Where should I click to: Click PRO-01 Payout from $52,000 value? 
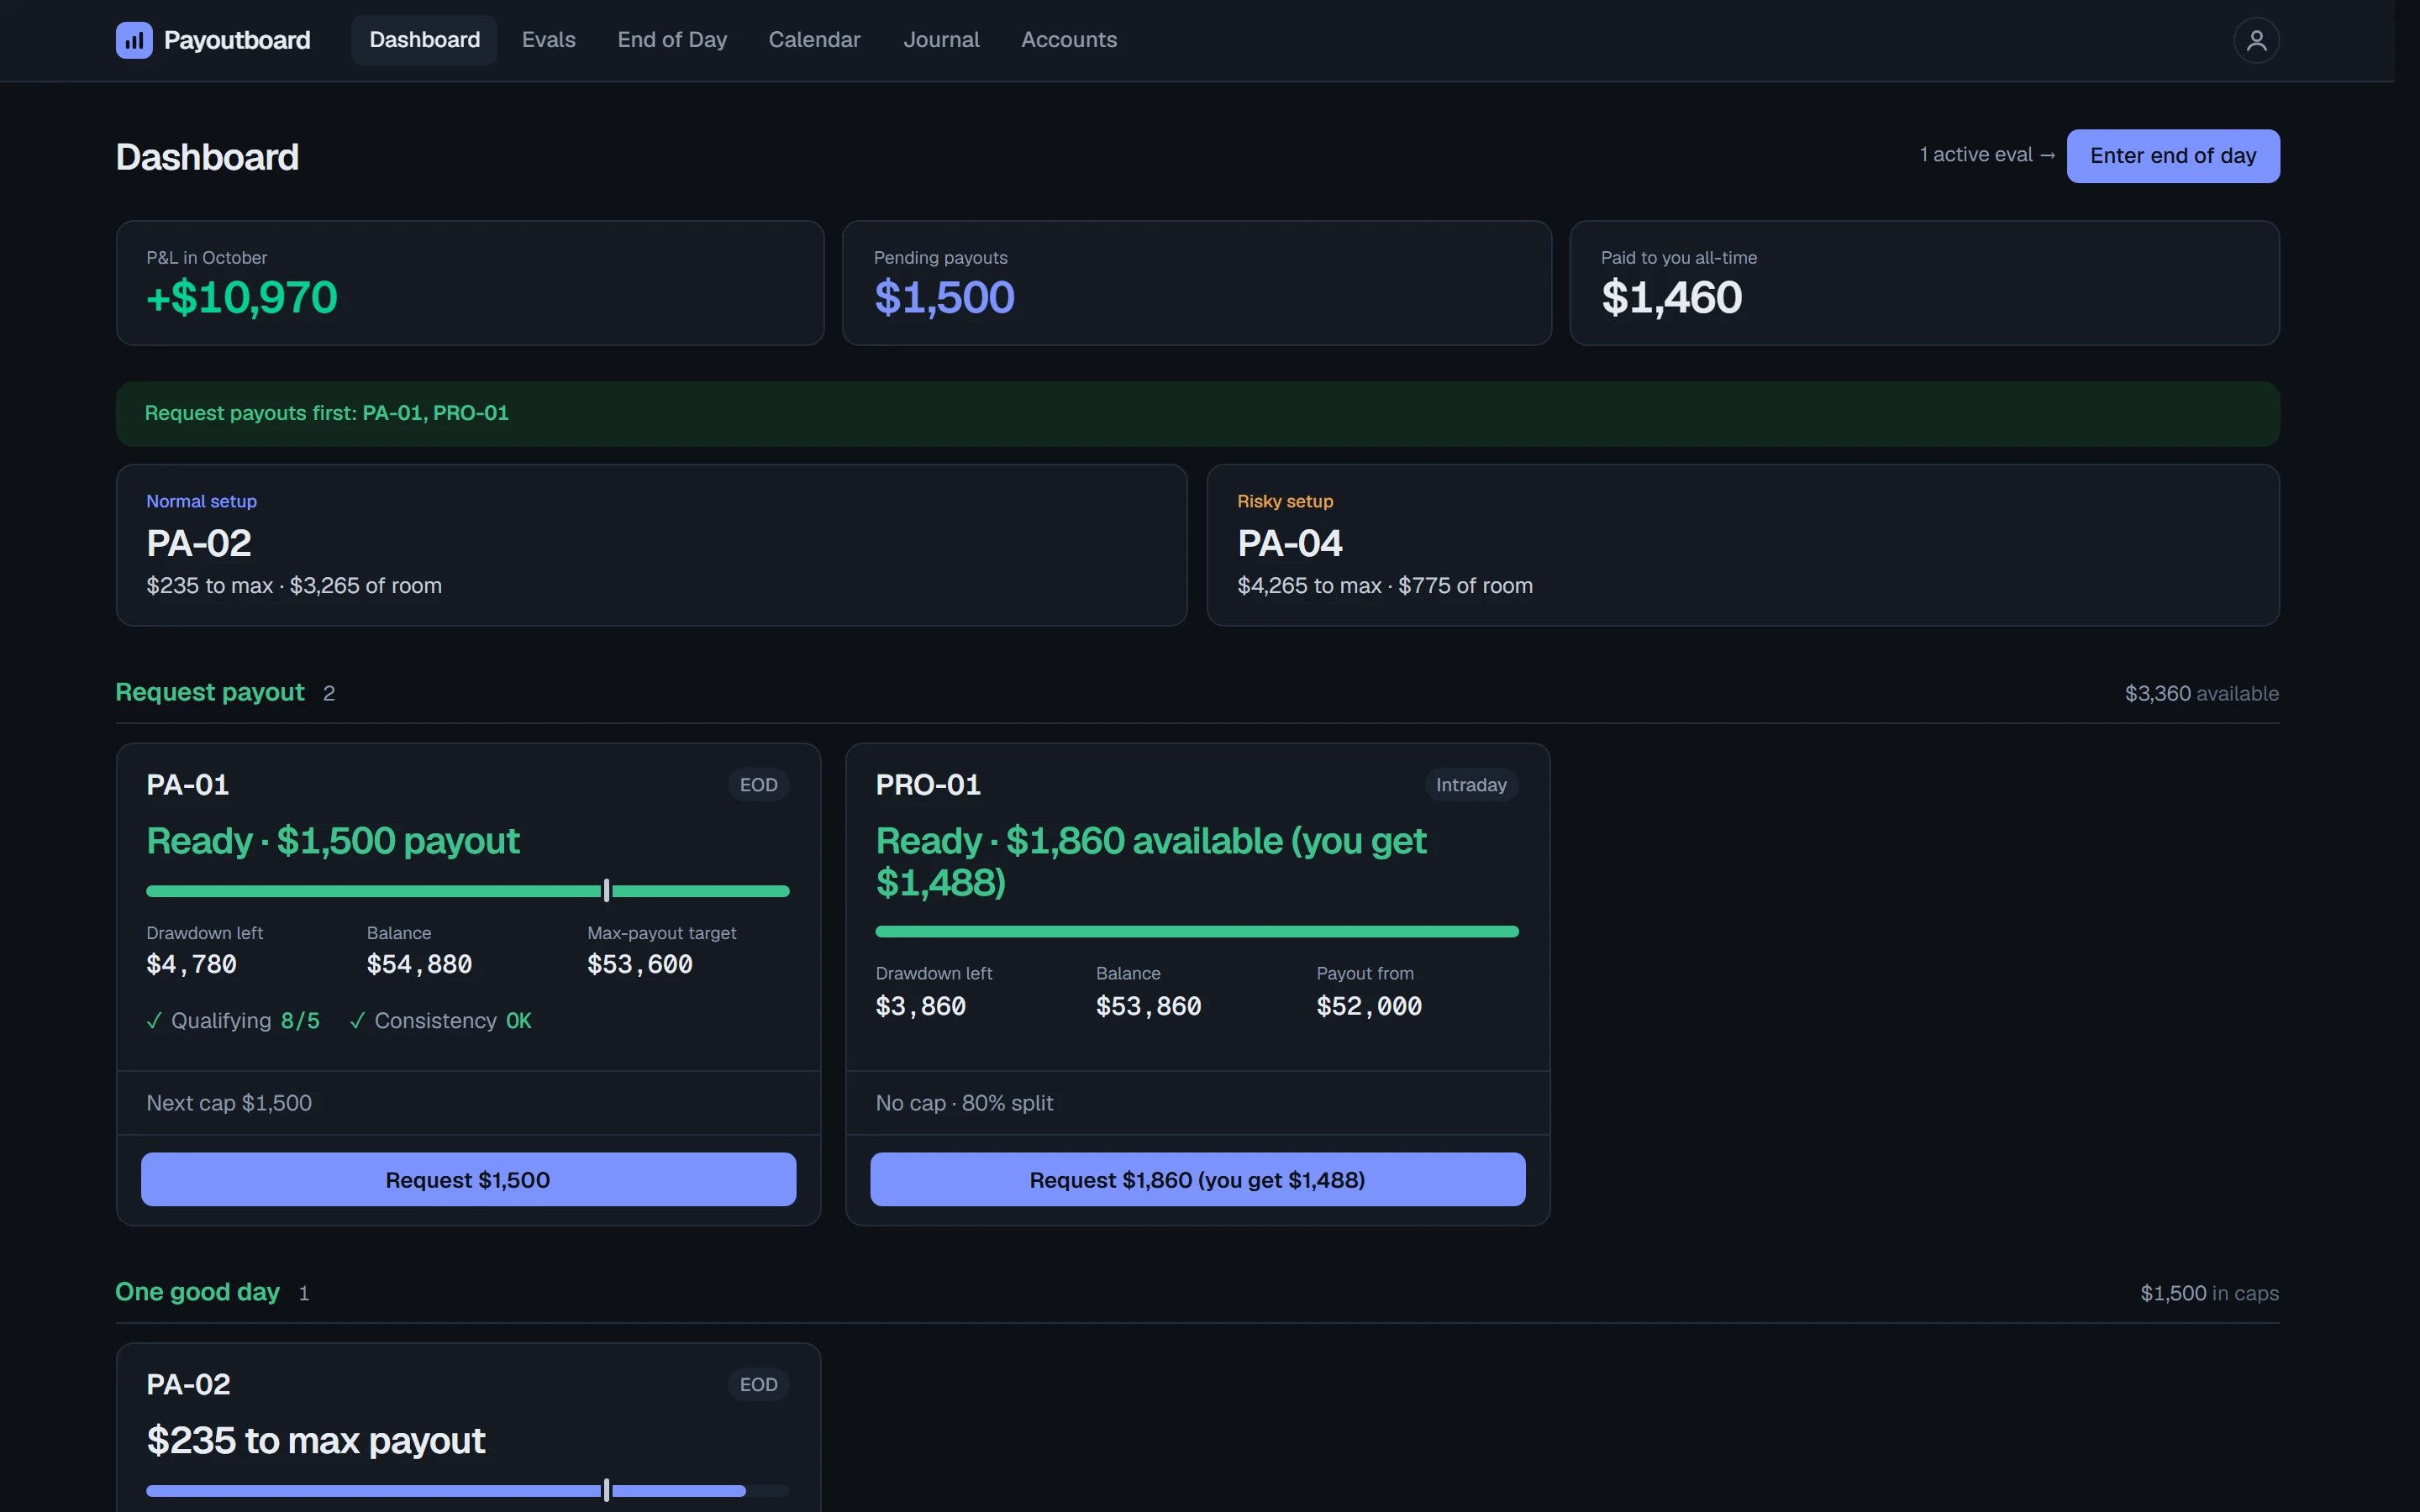(1369, 1006)
